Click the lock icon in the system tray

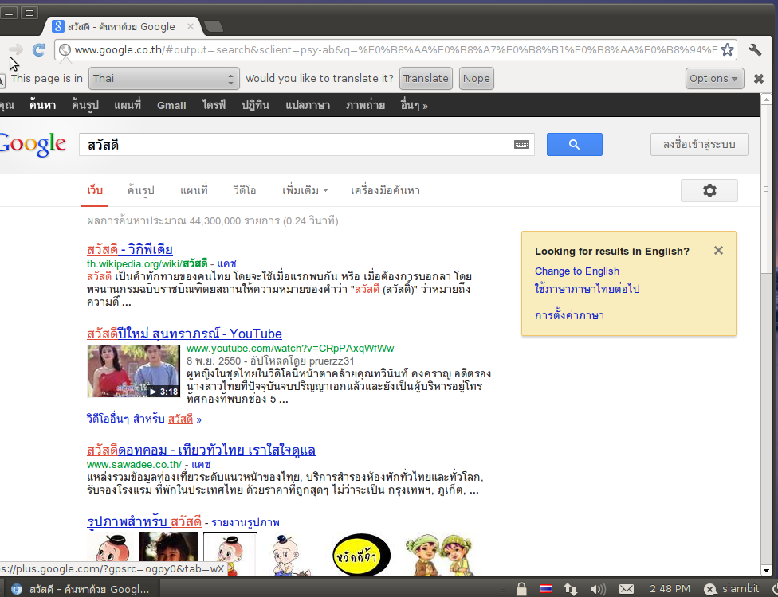(521, 588)
